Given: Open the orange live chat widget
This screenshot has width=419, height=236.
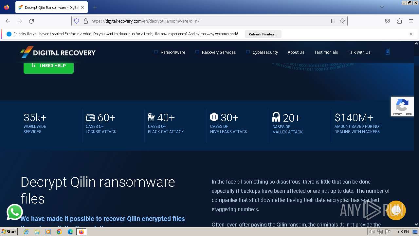Looking at the screenshot, I should 396,210.
